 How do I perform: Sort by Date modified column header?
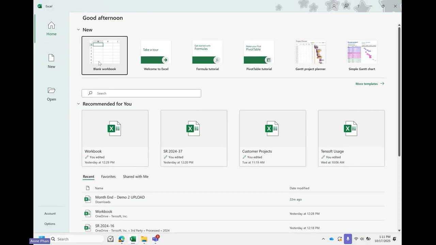299,188
